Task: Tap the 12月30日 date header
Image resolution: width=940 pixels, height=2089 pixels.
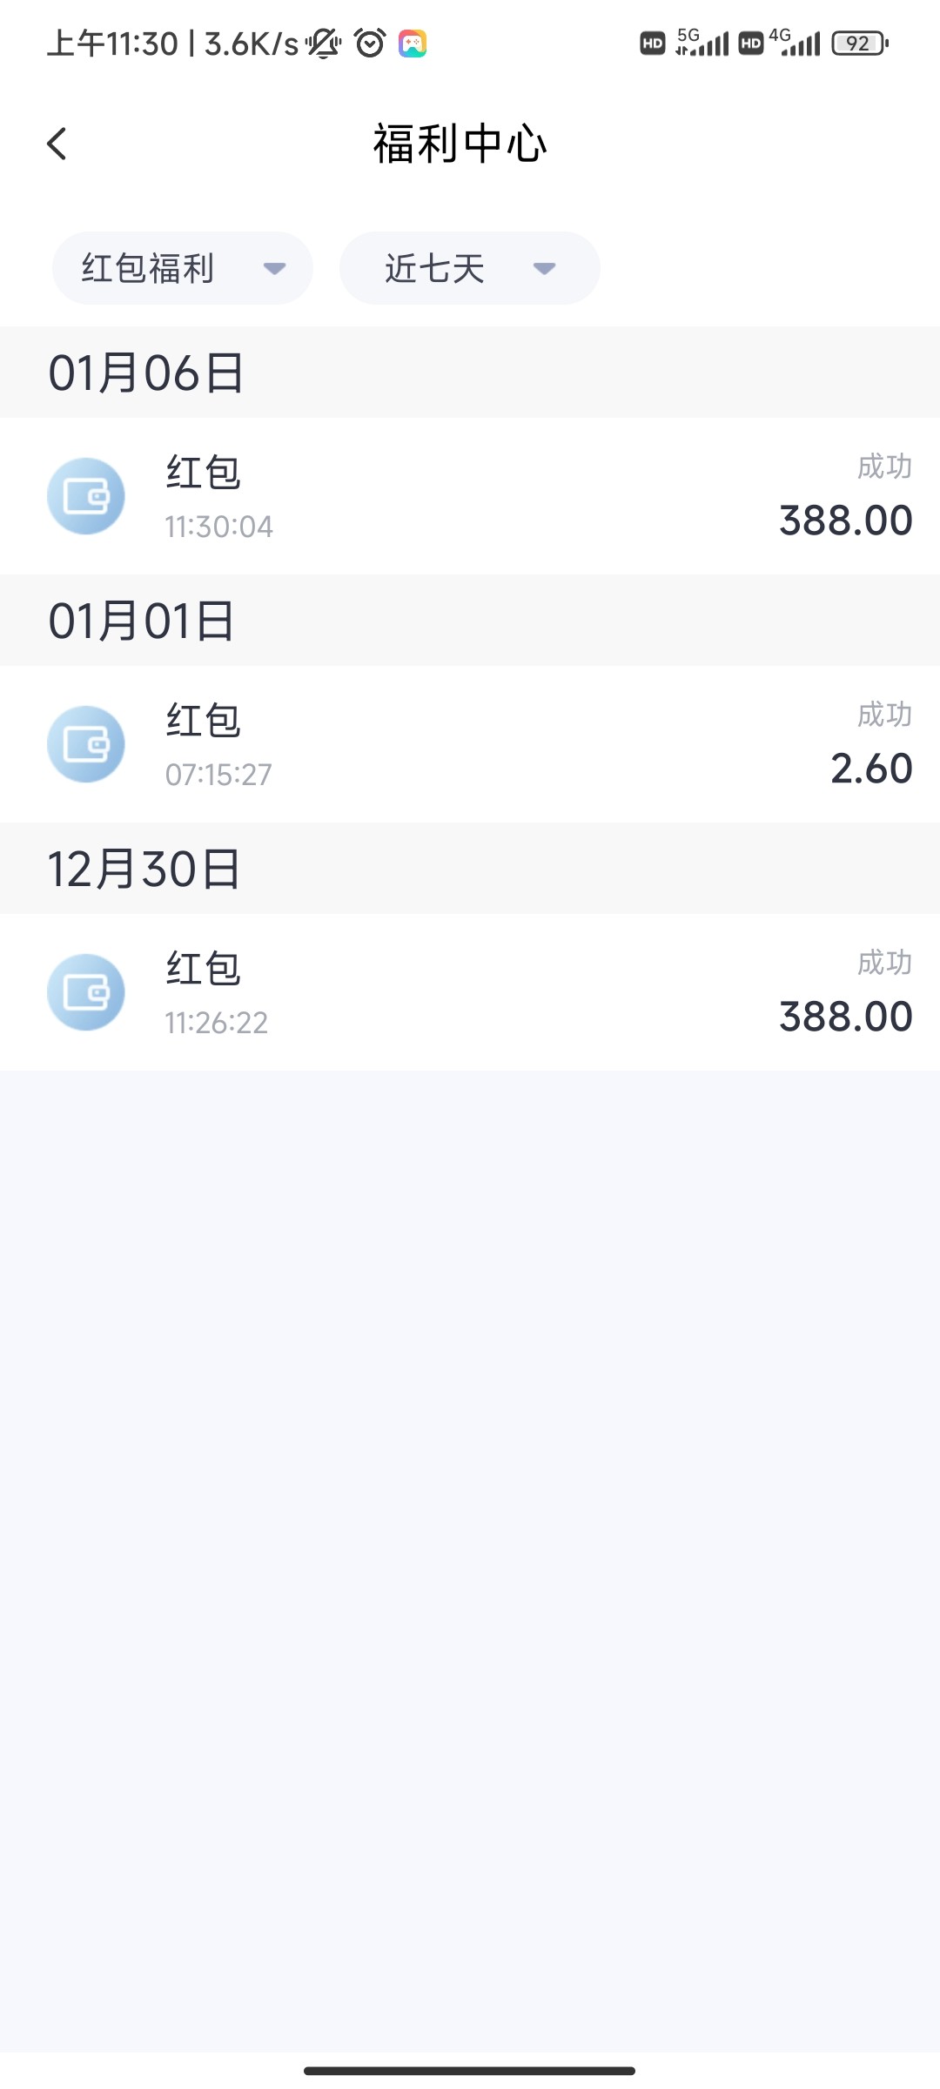Action: click(x=144, y=869)
